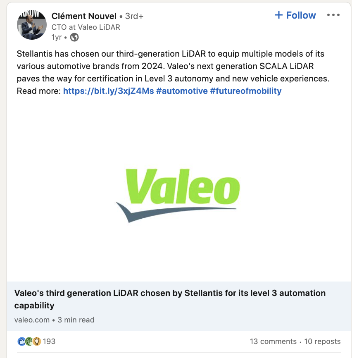
Task: Open Clément Nouvel's profile photo
Action: [x=31, y=25]
